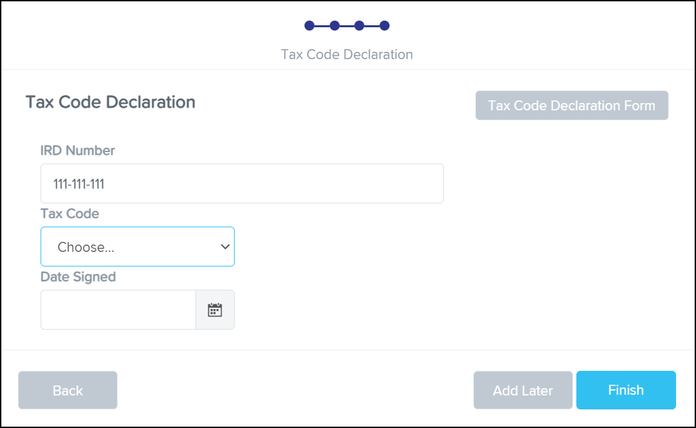Click the Tax Code dropdown chevron arrow

[225, 247]
